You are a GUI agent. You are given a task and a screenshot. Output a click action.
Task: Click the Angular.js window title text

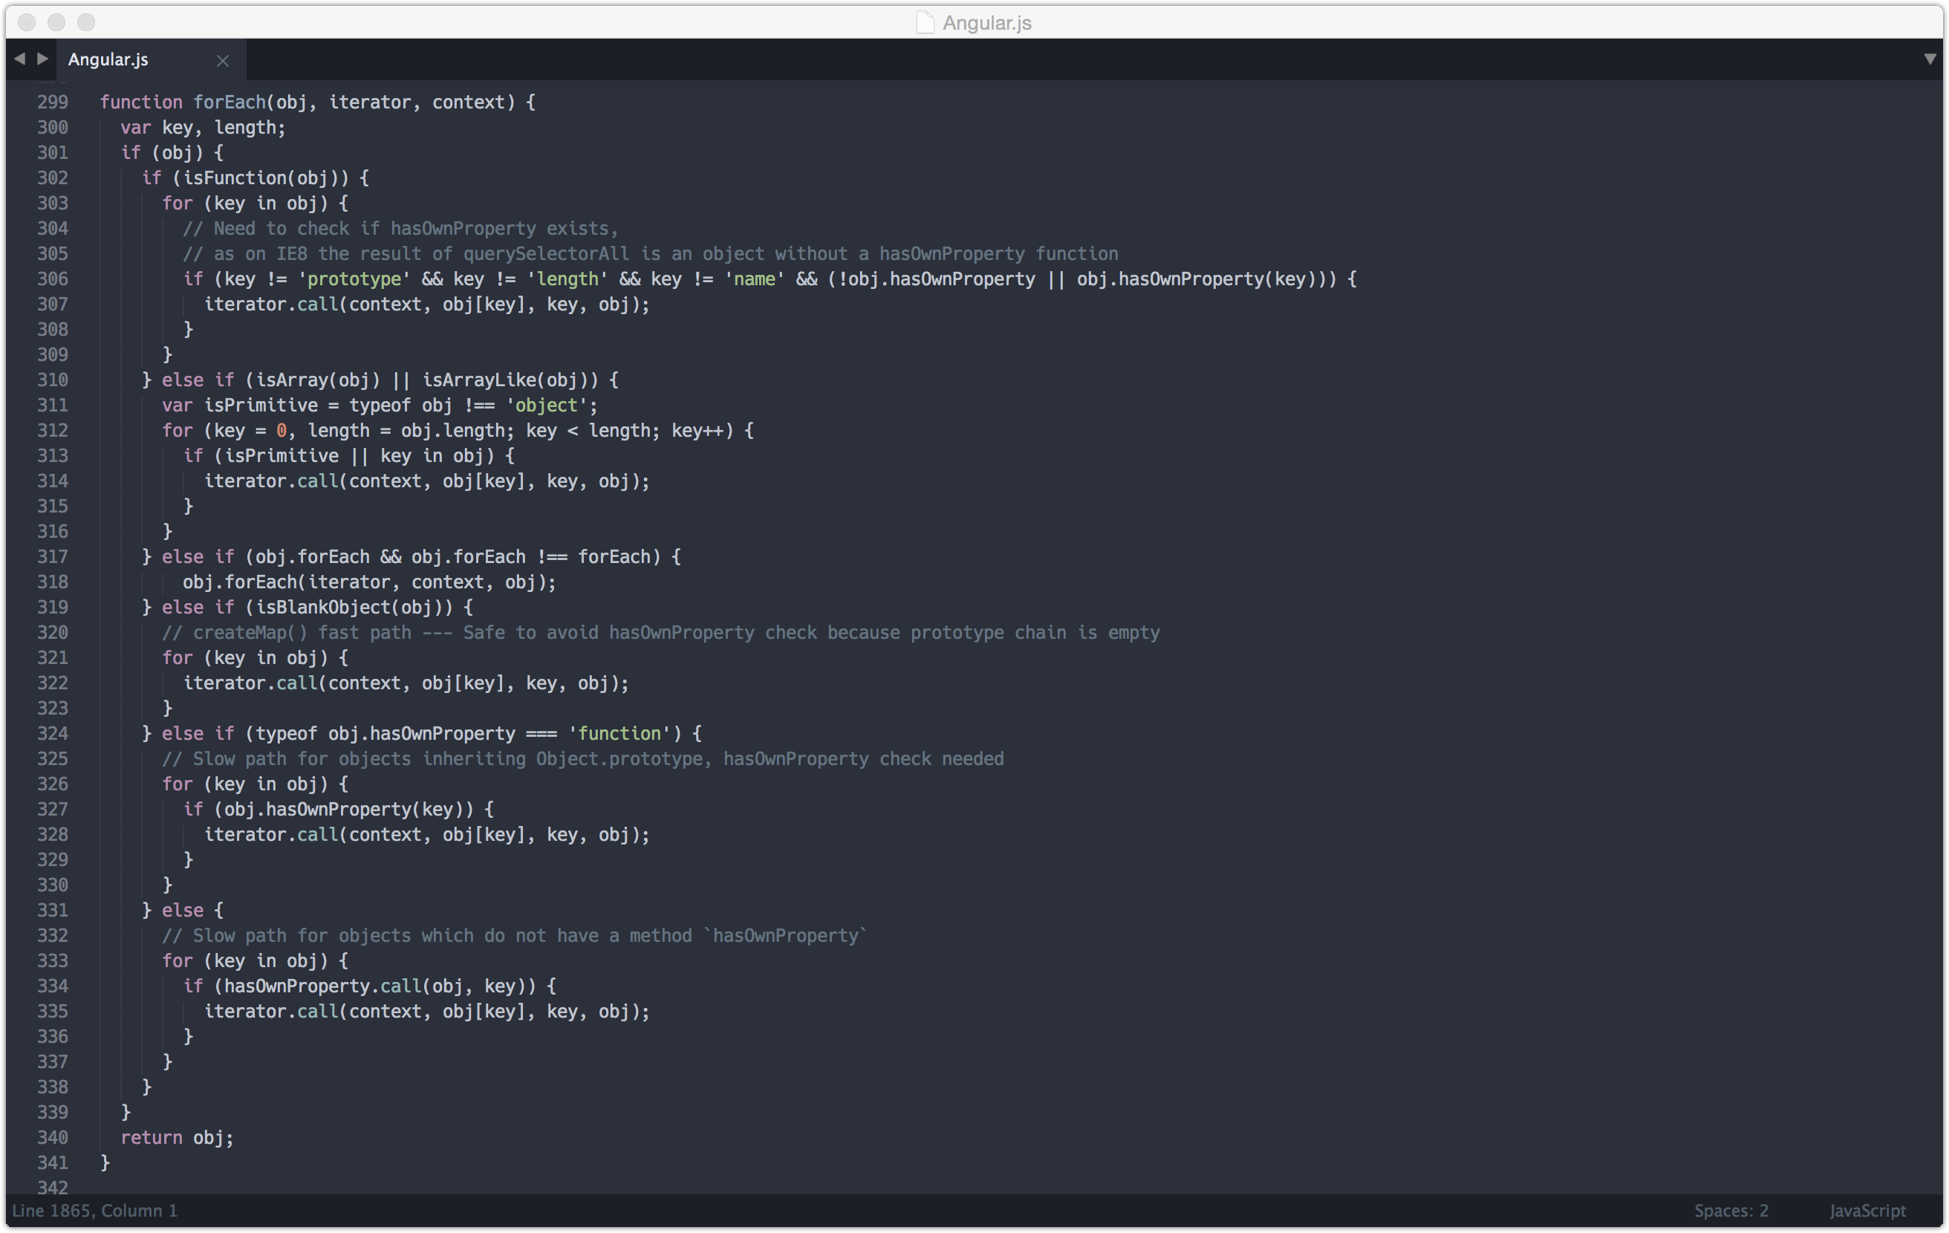coord(986,23)
